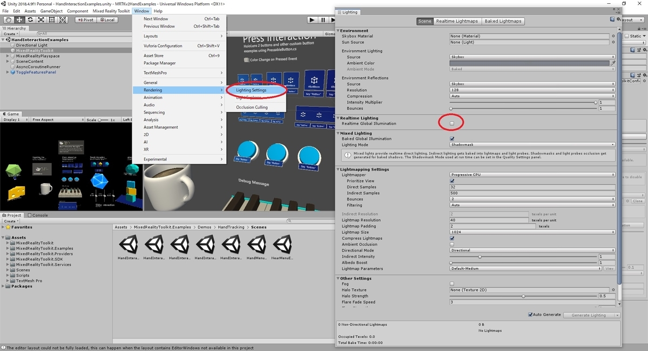Open Directional Mode dropdown
This screenshot has width=648, height=351.
532,251
